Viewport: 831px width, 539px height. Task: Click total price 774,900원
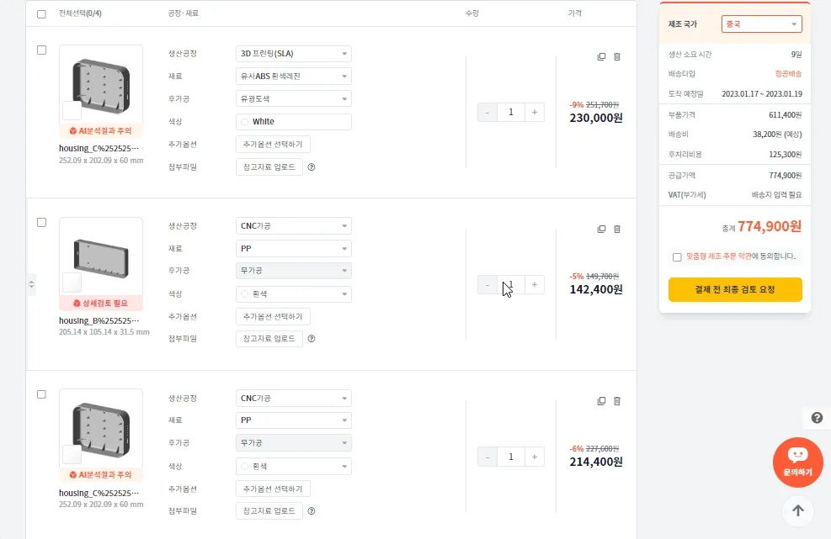click(770, 226)
